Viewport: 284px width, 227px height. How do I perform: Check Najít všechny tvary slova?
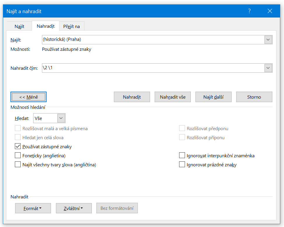(18, 165)
